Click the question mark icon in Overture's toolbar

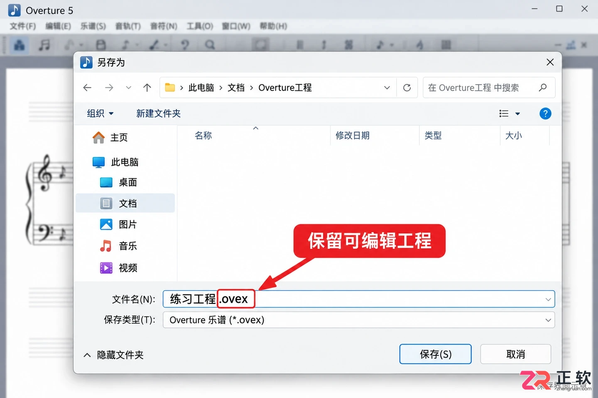tap(185, 44)
